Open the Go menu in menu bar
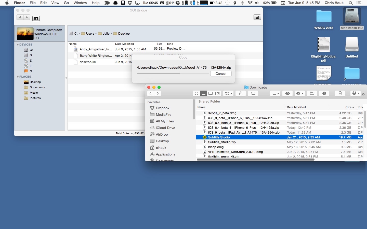The image size is (367, 229). pos(66,3)
